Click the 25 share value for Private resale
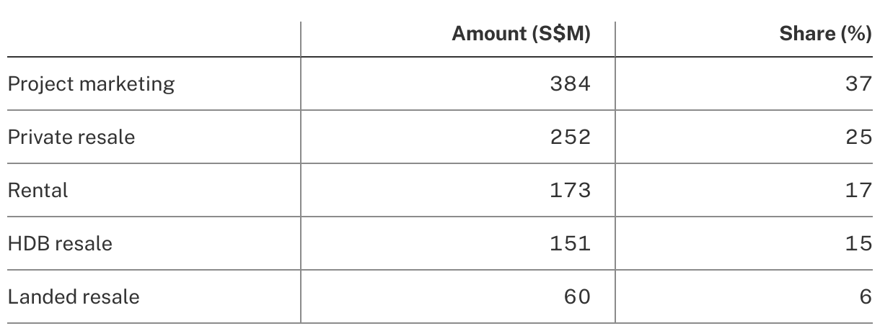Viewport: 880px width, 331px height. coord(858,137)
